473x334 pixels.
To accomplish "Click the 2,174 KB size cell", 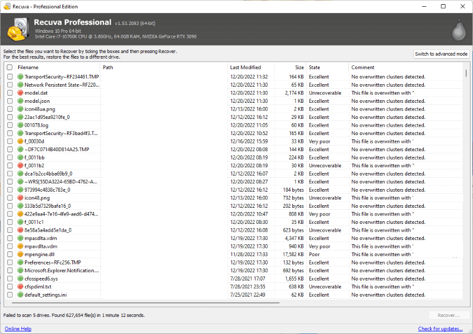I will (294, 92).
